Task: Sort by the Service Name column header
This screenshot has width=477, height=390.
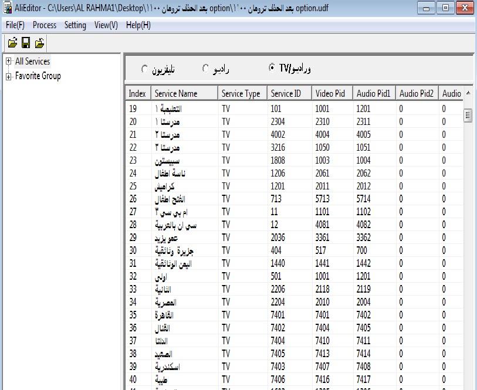Action: [185, 93]
